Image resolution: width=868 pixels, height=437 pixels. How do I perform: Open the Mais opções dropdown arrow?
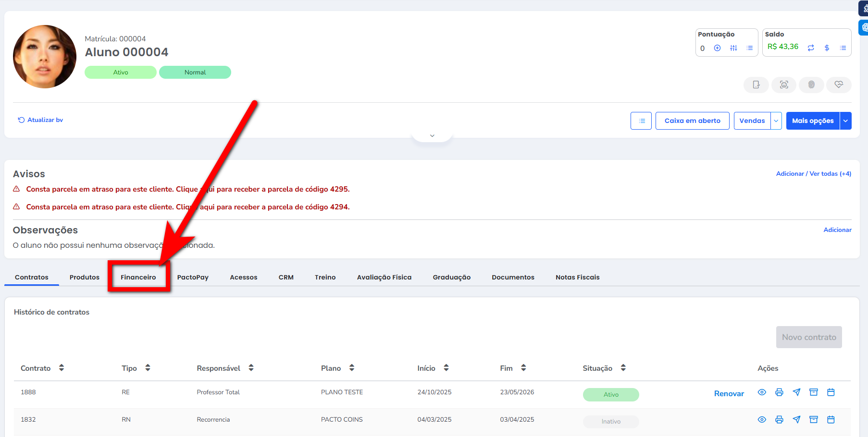tap(845, 121)
